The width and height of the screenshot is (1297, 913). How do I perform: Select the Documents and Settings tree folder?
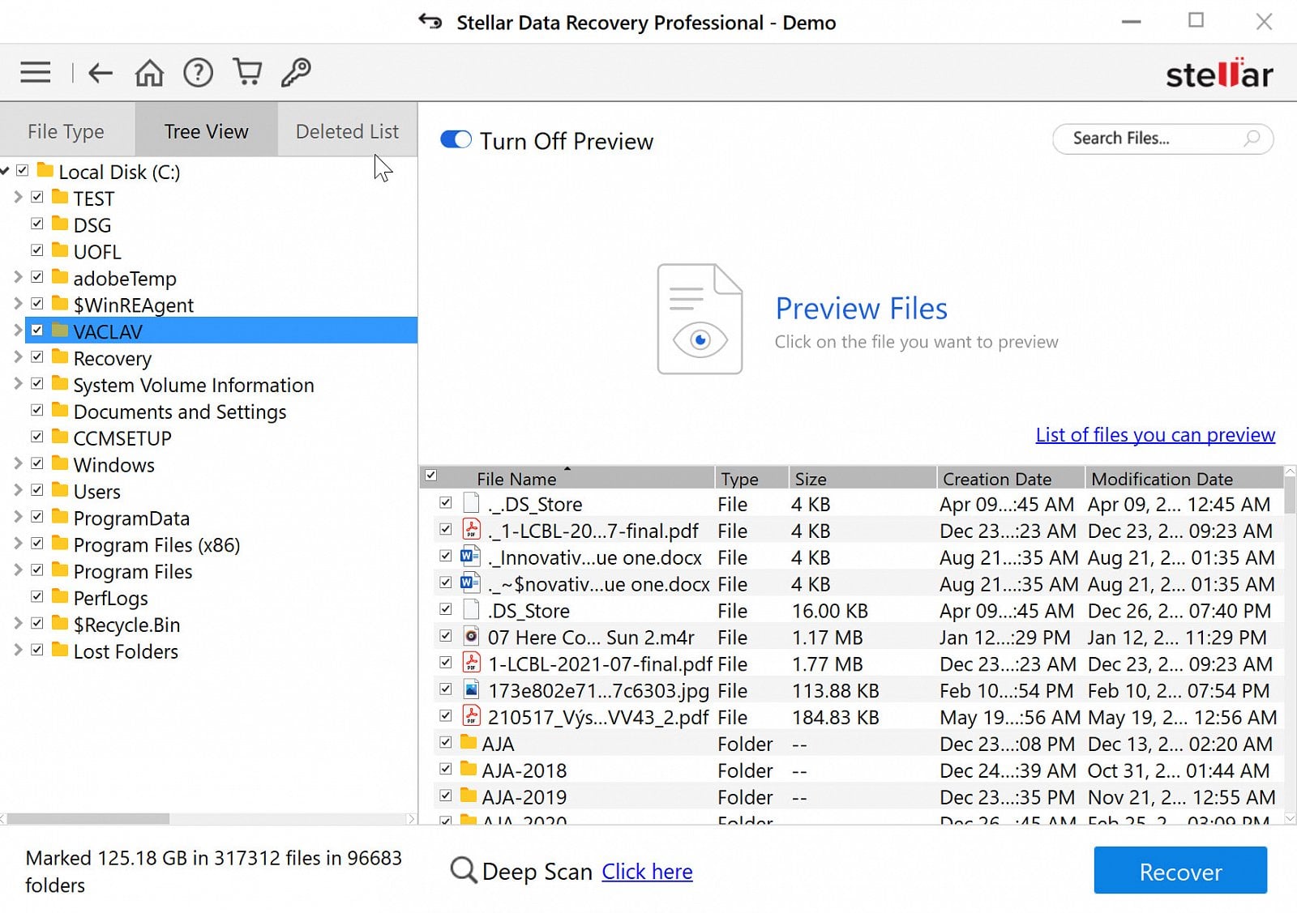(x=180, y=412)
